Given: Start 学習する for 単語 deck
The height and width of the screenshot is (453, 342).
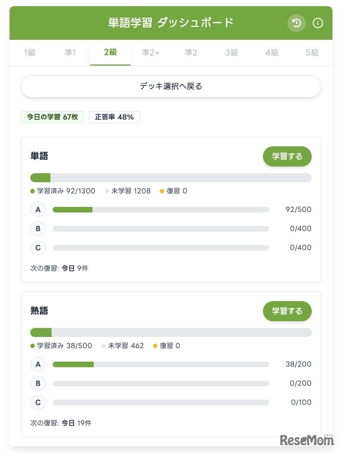Looking at the screenshot, I should click(x=287, y=156).
